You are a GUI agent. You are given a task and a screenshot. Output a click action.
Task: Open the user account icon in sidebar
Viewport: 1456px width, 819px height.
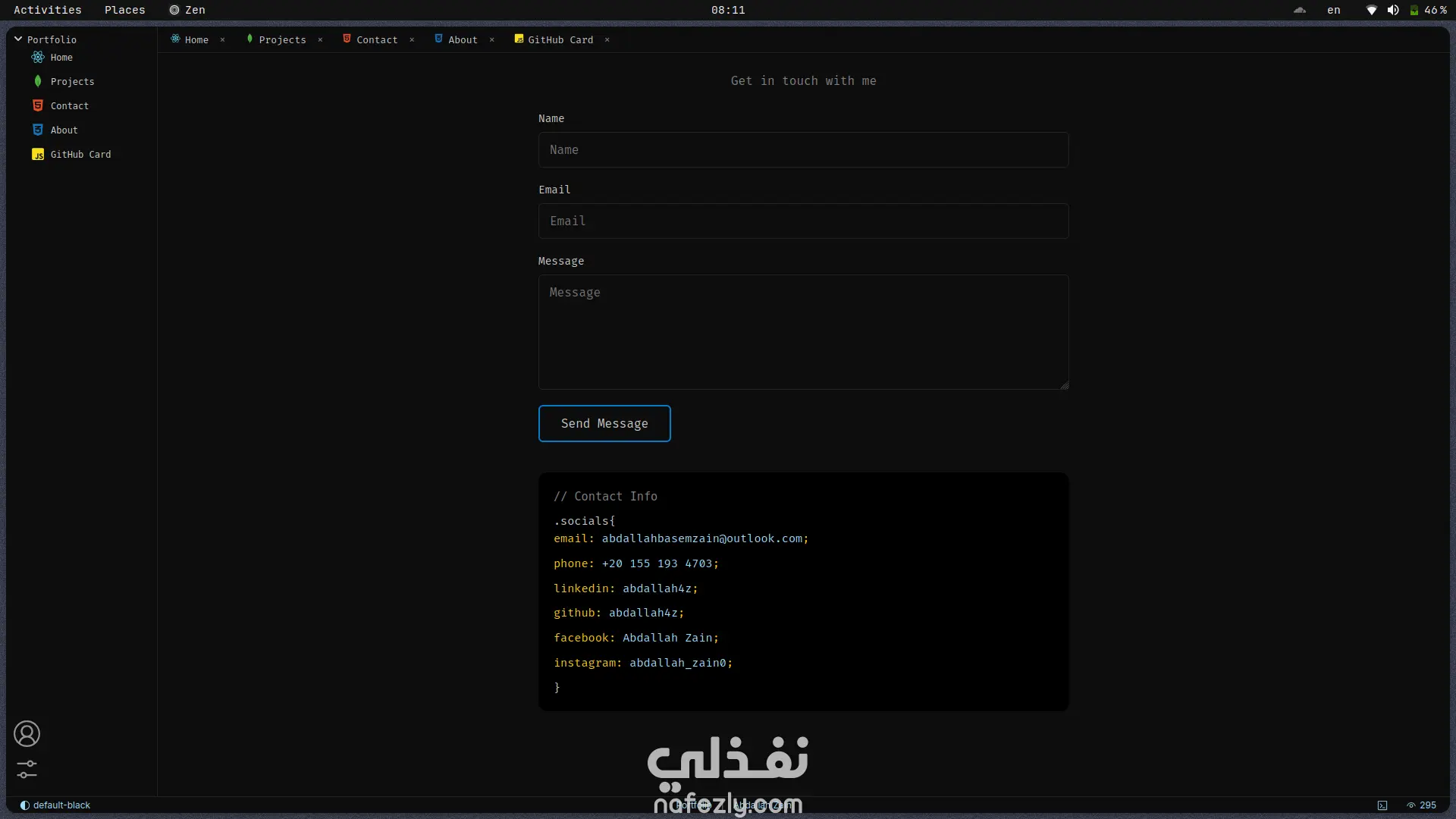(27, 734)
